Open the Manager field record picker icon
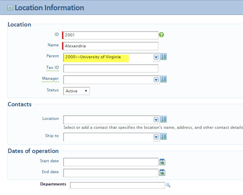 pos(164,79)
